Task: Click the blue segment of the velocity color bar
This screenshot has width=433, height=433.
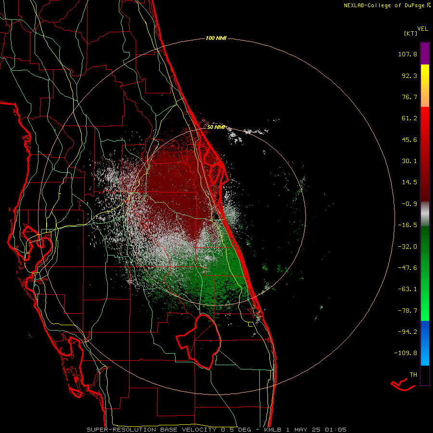Action: pos(425,343)
